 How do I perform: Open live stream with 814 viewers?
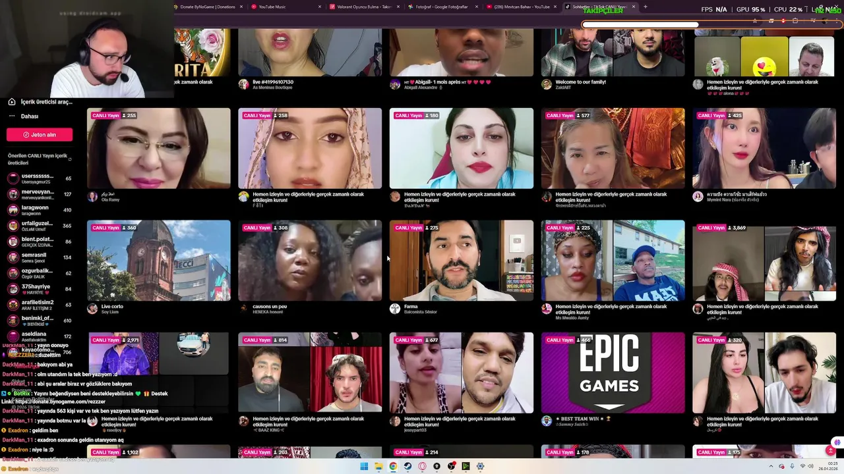pyautogui.click(x=310, y=373)
